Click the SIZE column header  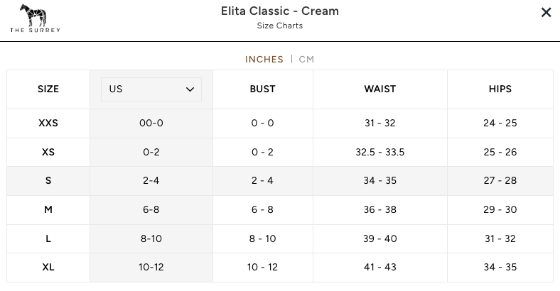48,89
